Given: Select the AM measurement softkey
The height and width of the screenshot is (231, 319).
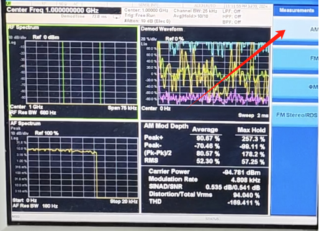Looking at the screenshot, I should (296, 30).
